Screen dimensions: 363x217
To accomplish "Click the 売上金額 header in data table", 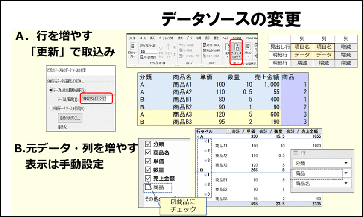I will coord(267,77).
